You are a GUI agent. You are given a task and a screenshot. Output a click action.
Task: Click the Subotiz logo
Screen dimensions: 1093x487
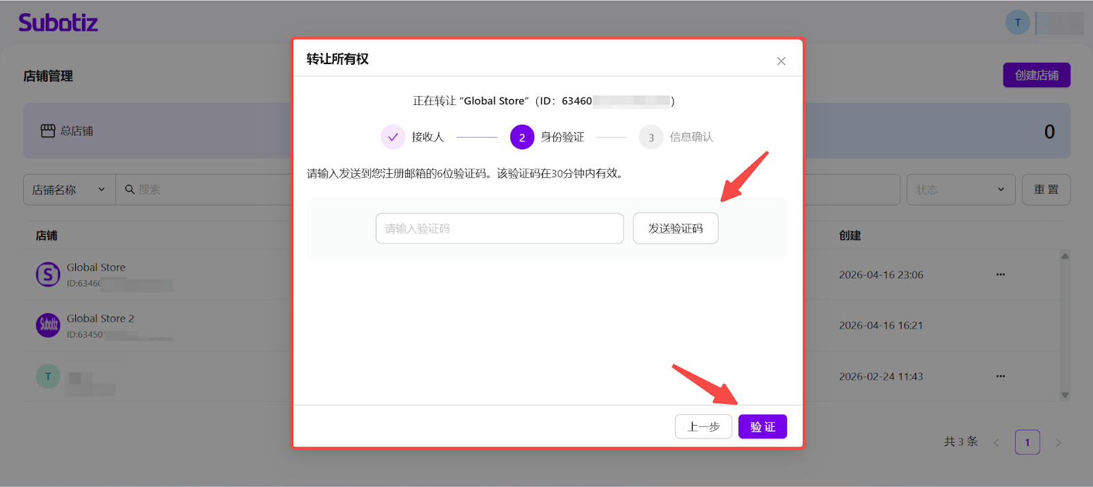(x=58, y=23)
